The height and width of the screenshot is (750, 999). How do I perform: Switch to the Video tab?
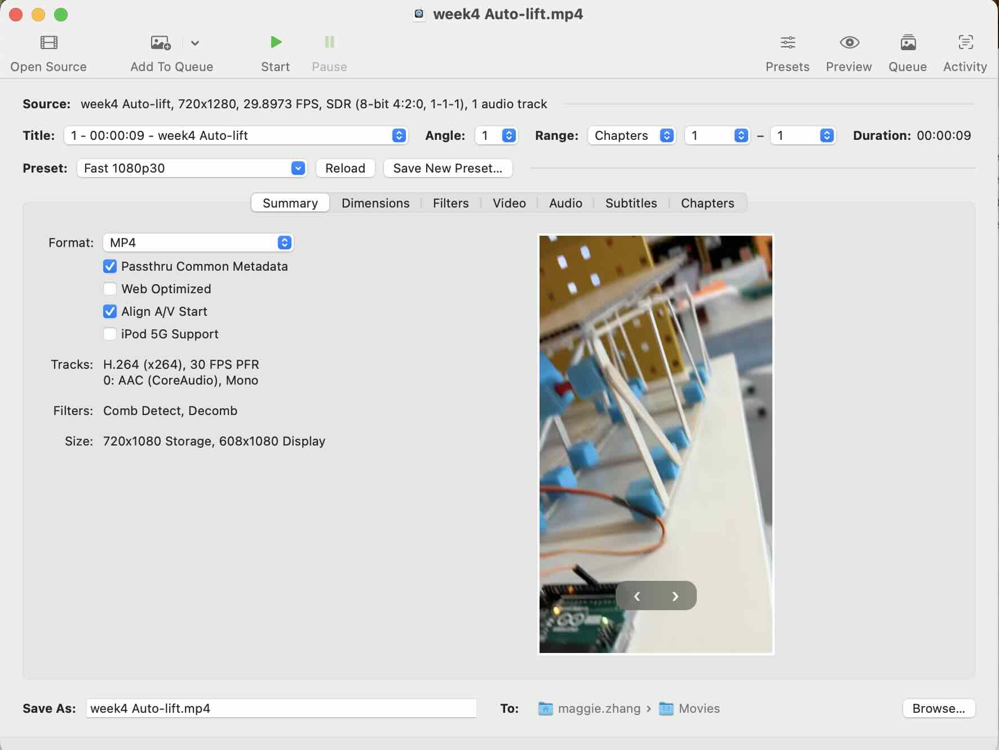(509, 203)
